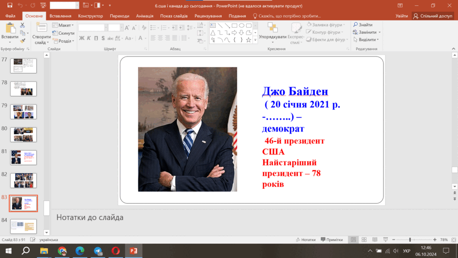458x258 pixels.
Task: Expand the Упорядкувати arrange menu
Action: 272,33
